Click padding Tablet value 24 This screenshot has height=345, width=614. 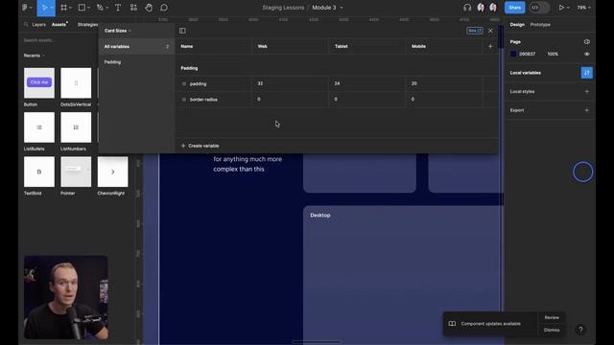point(366,83)
